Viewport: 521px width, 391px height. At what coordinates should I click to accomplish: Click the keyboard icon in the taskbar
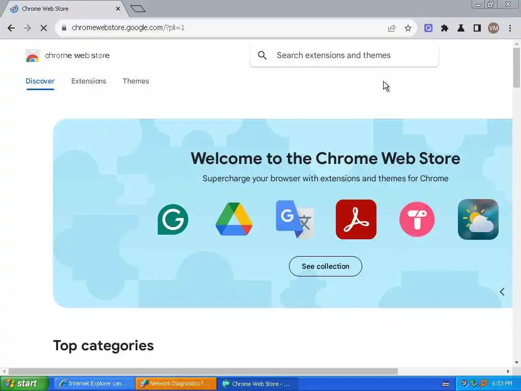[x=446, y=384]
